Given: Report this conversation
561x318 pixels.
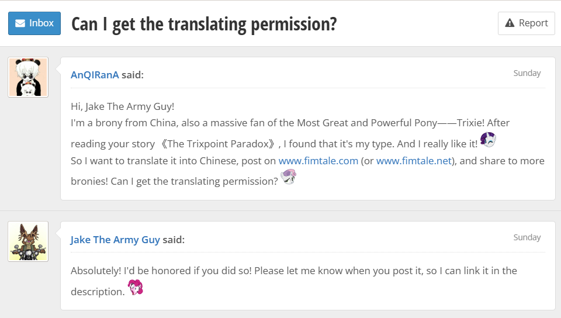Looking at the screenshot, I should [x=526, y=23].
